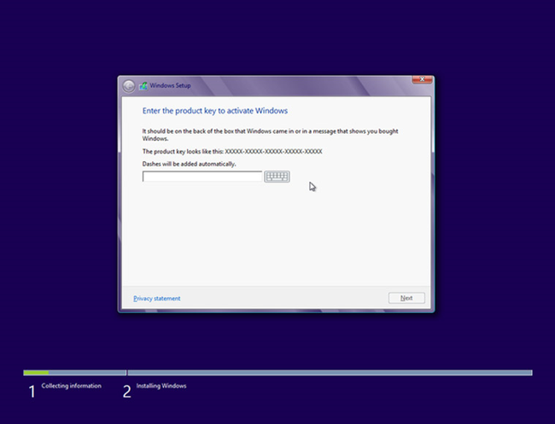This screenshot has height=424, width=555.
Task: Click the 'Collecting information' step label
Action: 71,386
